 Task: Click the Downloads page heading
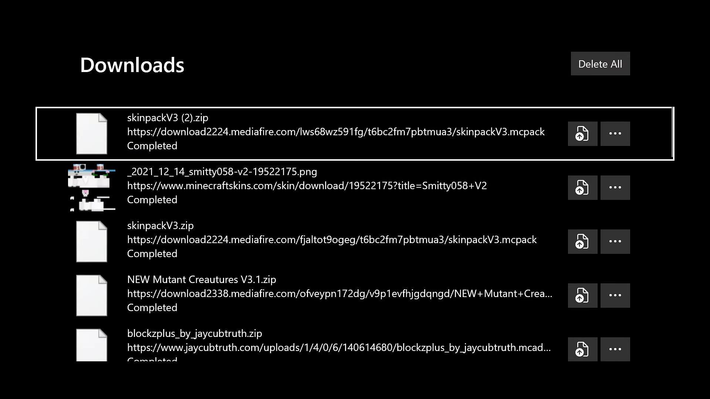[132, 64]
